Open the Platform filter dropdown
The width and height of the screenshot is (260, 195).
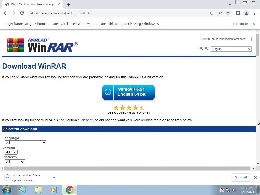coord(15,162)
